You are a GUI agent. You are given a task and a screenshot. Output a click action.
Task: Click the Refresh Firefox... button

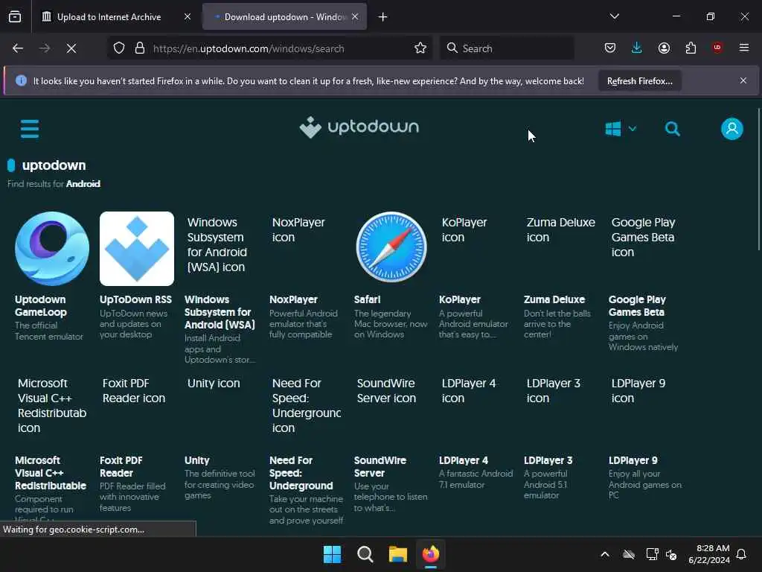coord(639,81)
